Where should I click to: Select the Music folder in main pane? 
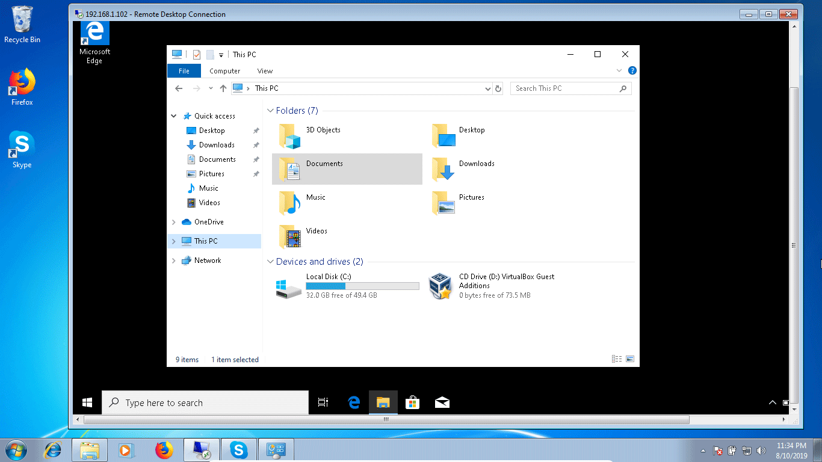pos(347,203)
